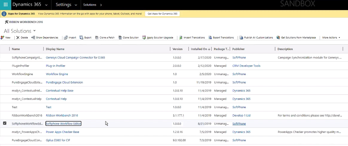This screenshot has width=348, height=146.
Task: Open the Workflow Engine solution link
Action: point(57,74)
